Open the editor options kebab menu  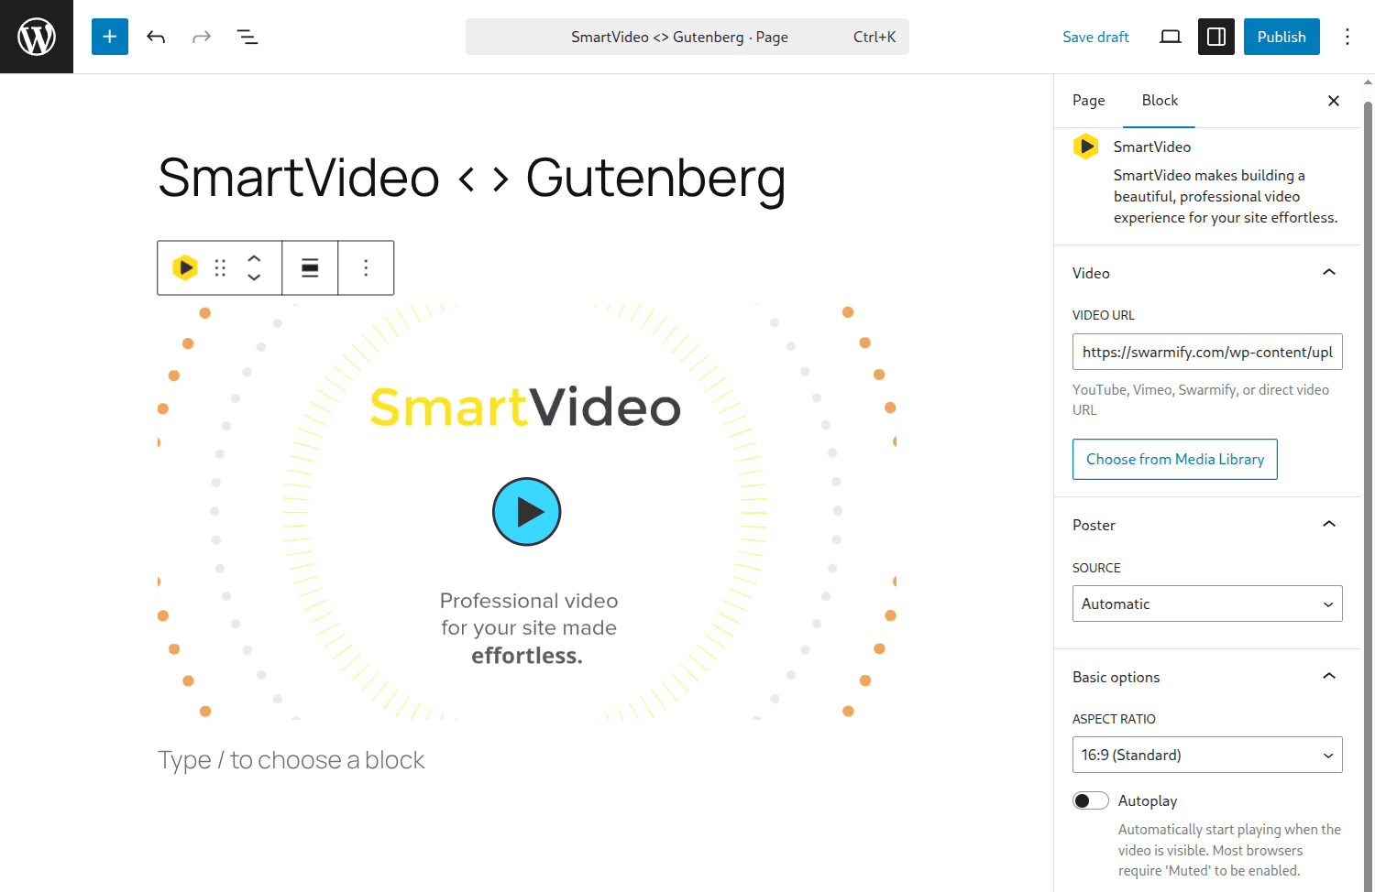tap(1347, 37)
